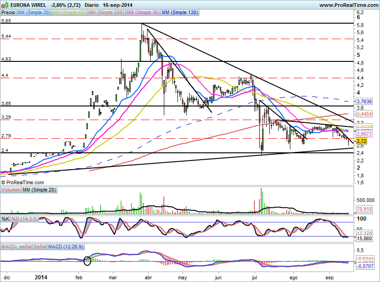Click the mar month on time axis
The height and width of the screenshot is (282, 380).
point(113,277)
